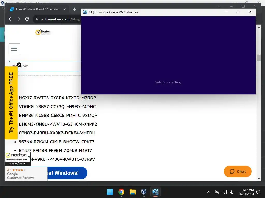Image resolution: width=265 pixels, height=198 pixels.
Task: Click the muted volume tray icon
Action: (x=232, y=192)
